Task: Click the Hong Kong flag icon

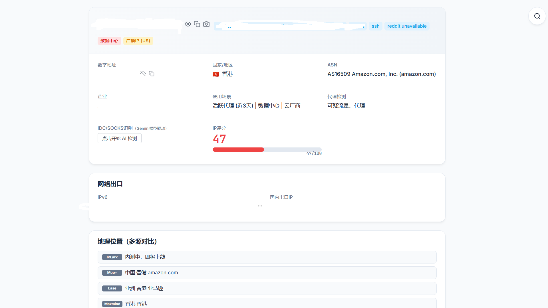Action: pyautogui.click(x=216, y=74)
